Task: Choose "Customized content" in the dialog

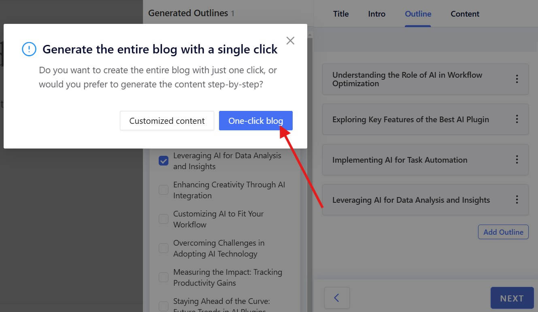Action: 167,121
